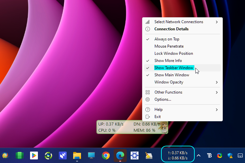Open the Help submenu
Screen dimensions: 245x163
[182, 110]
